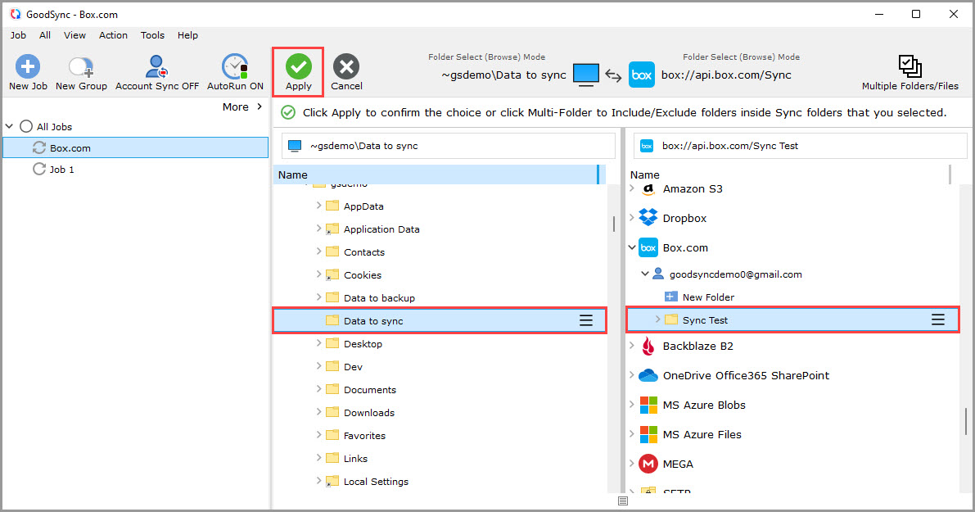The height and width of the screenshot is (512, 975).
Task: Open Multiple Folders/Files selector
Action: pyautogui.click(x=910, y=73)
